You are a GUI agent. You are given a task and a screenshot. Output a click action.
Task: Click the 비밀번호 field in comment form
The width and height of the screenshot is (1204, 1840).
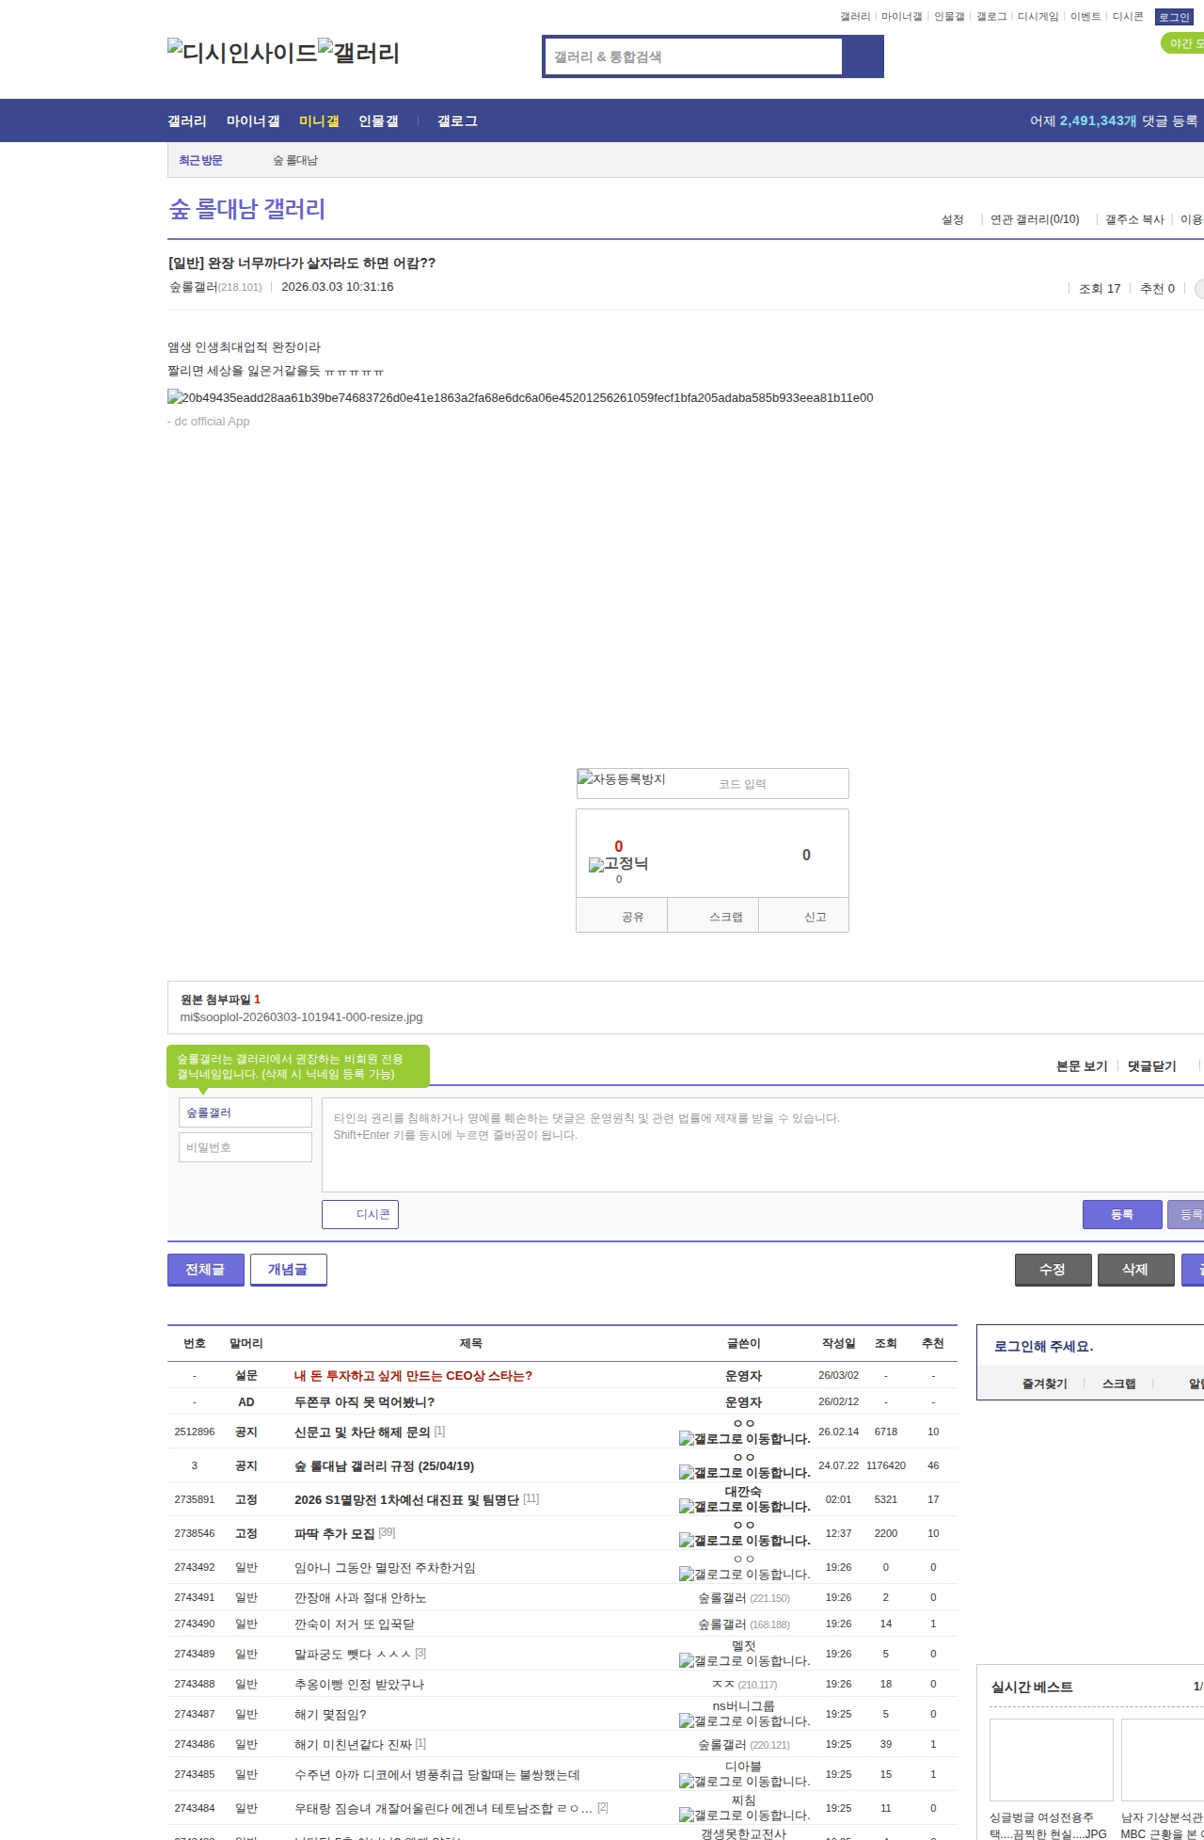(245, 1147)
